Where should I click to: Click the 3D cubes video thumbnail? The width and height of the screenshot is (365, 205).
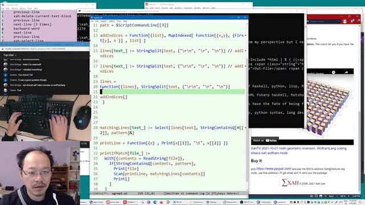(x=330, y=107)
